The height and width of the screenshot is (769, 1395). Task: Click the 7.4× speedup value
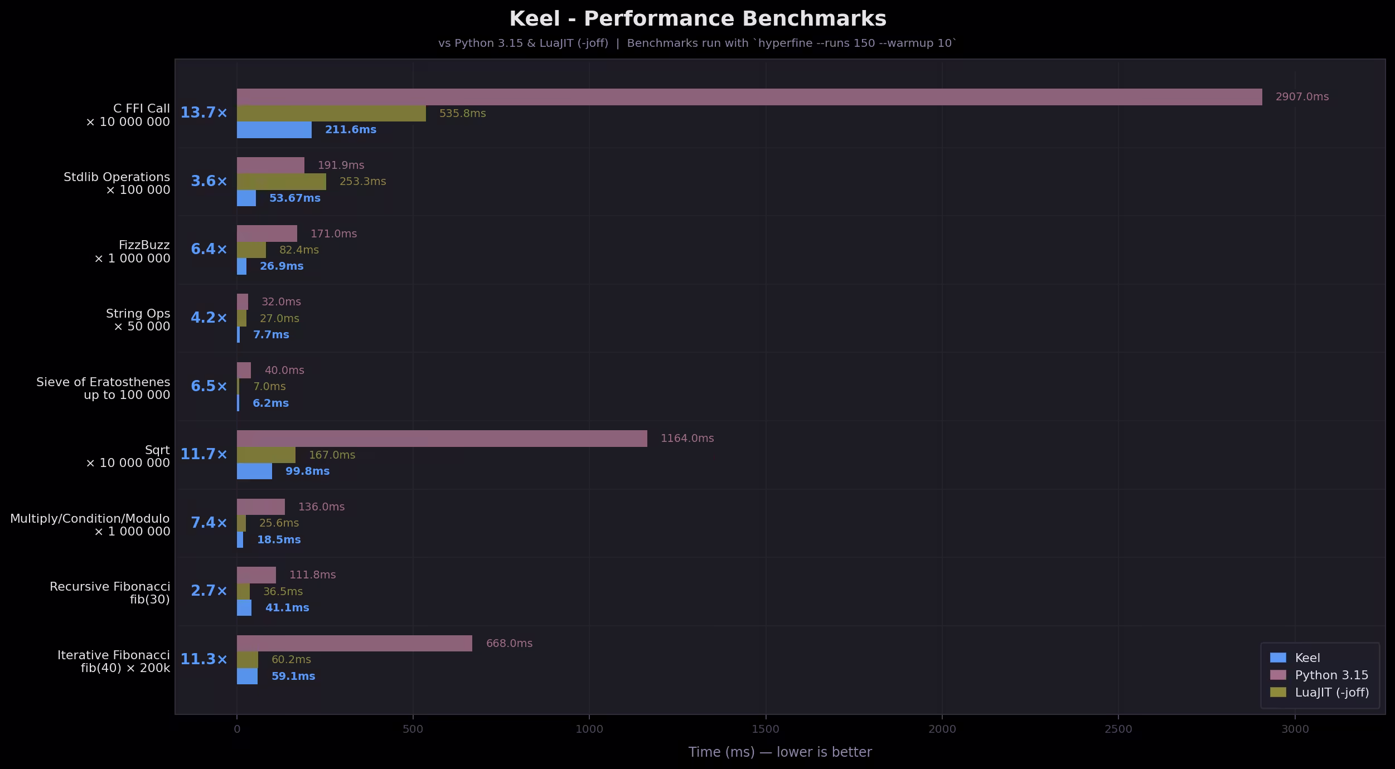point(209,523)
